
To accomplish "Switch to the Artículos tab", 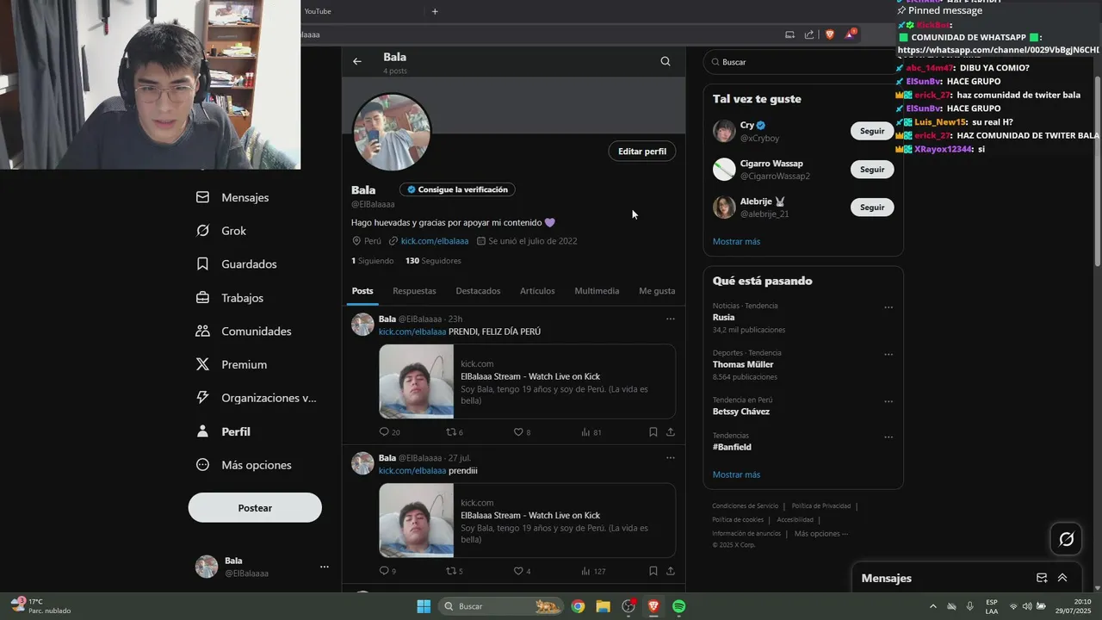I will tap(537, 291).
